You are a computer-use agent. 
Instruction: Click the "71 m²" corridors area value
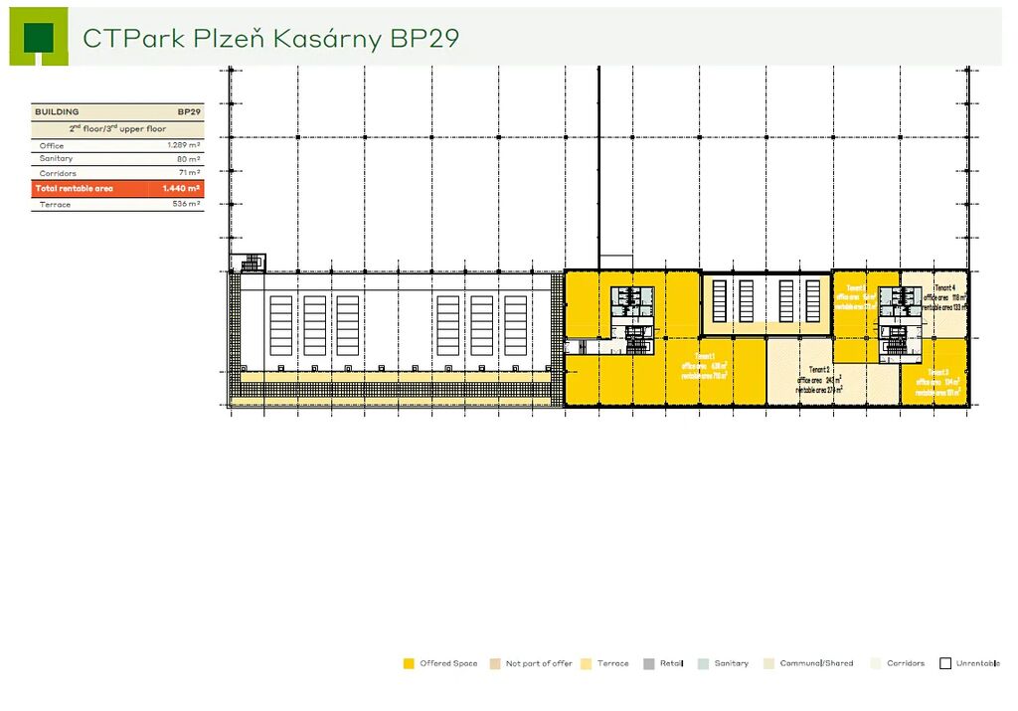[x=190, y=173]
